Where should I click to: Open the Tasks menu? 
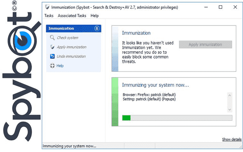click(x=49, y=16)
